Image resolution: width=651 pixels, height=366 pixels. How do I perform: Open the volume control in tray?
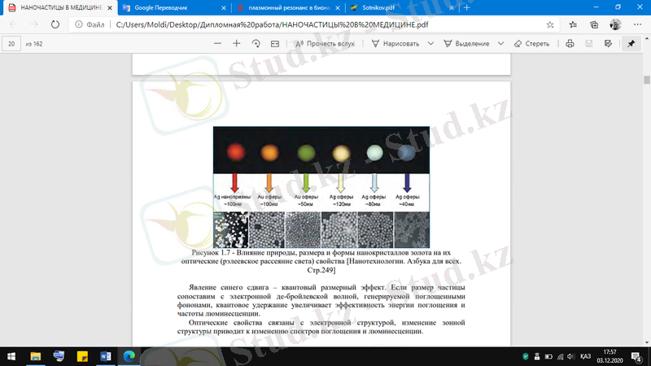[571, 356]
